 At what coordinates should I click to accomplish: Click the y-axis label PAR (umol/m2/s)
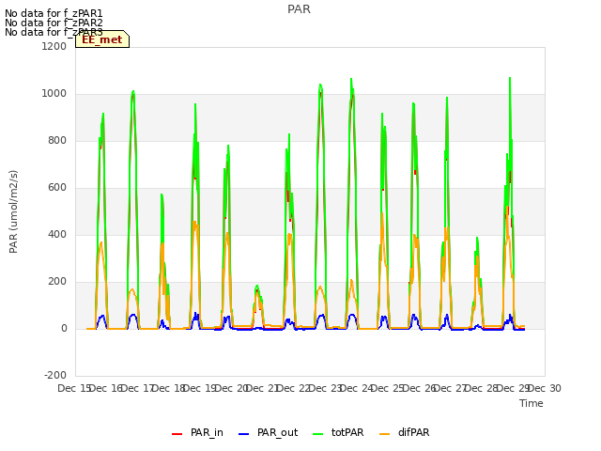click(13, 211)
